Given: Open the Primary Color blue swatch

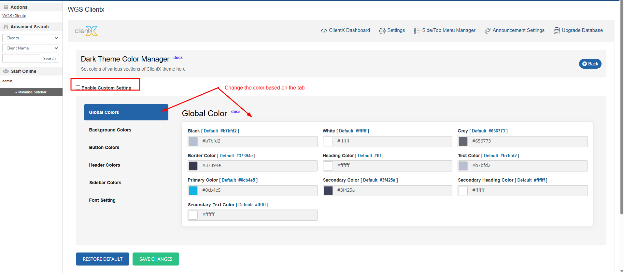Looking at the screenshot, I should [x=193, y=190].
